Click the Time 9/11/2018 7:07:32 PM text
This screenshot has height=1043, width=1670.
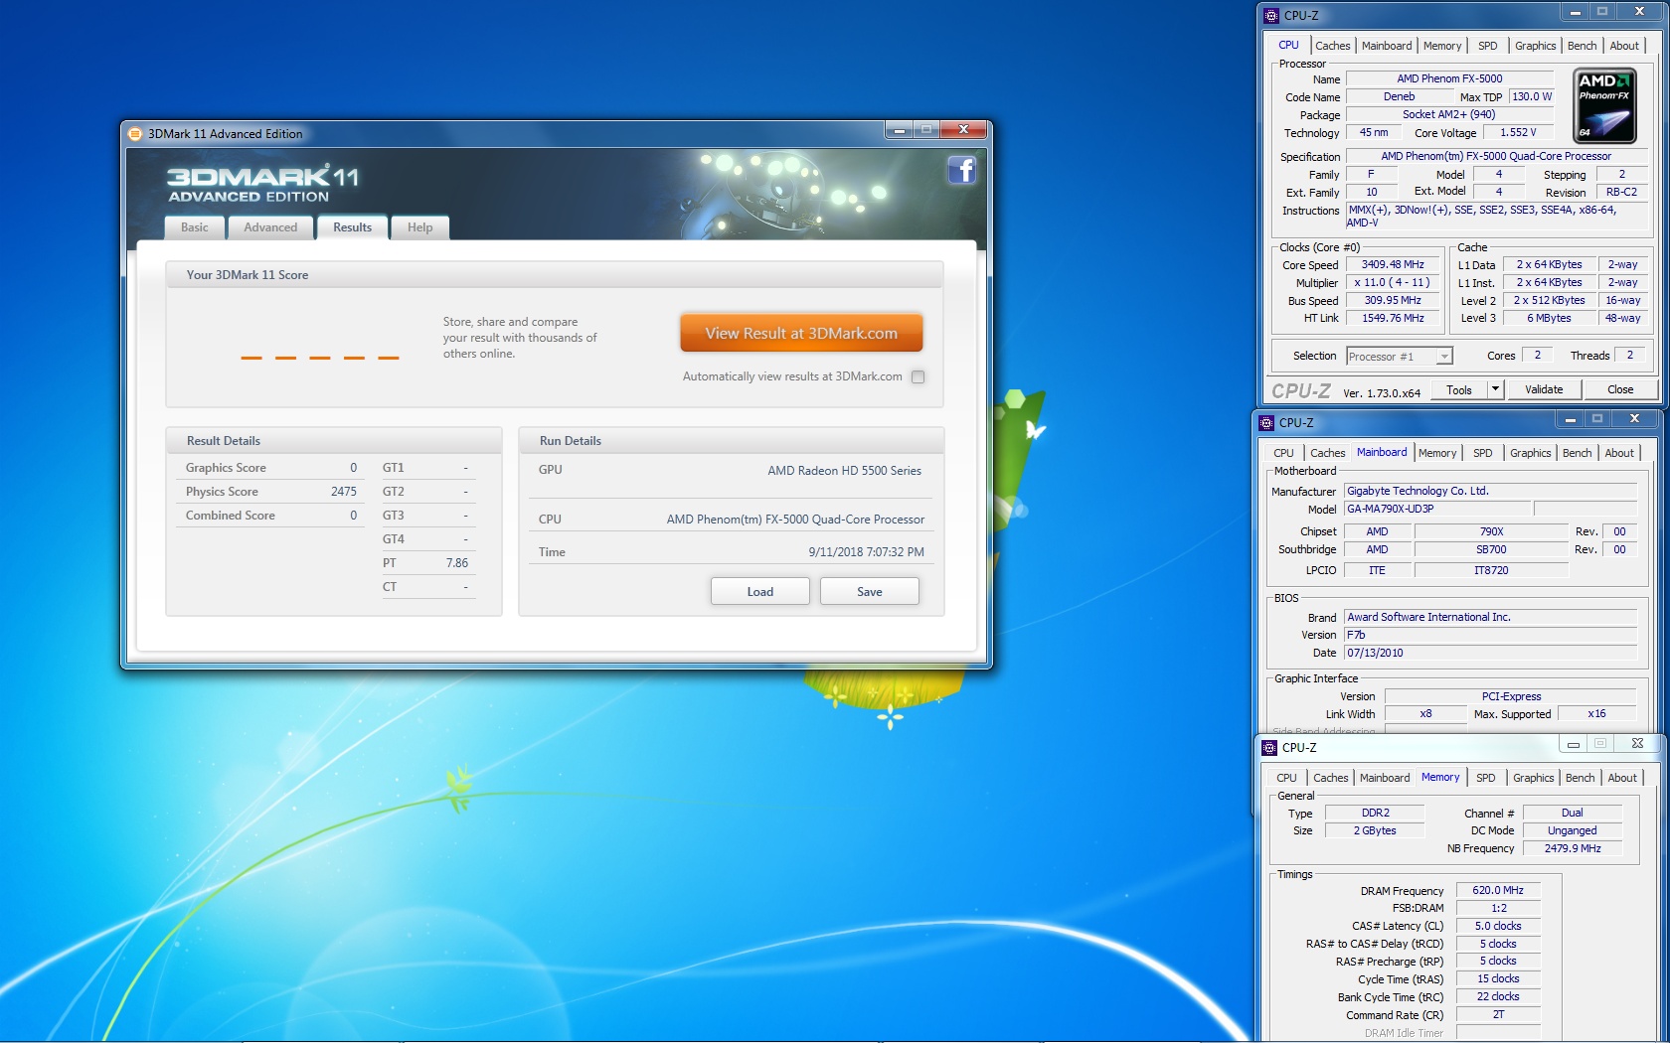tap(866, 552)
